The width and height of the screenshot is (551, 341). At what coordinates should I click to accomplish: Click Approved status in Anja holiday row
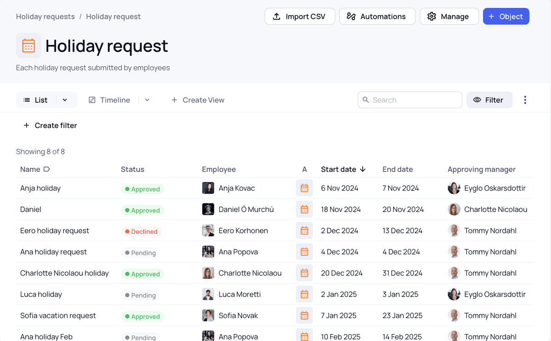coord(142,189)
